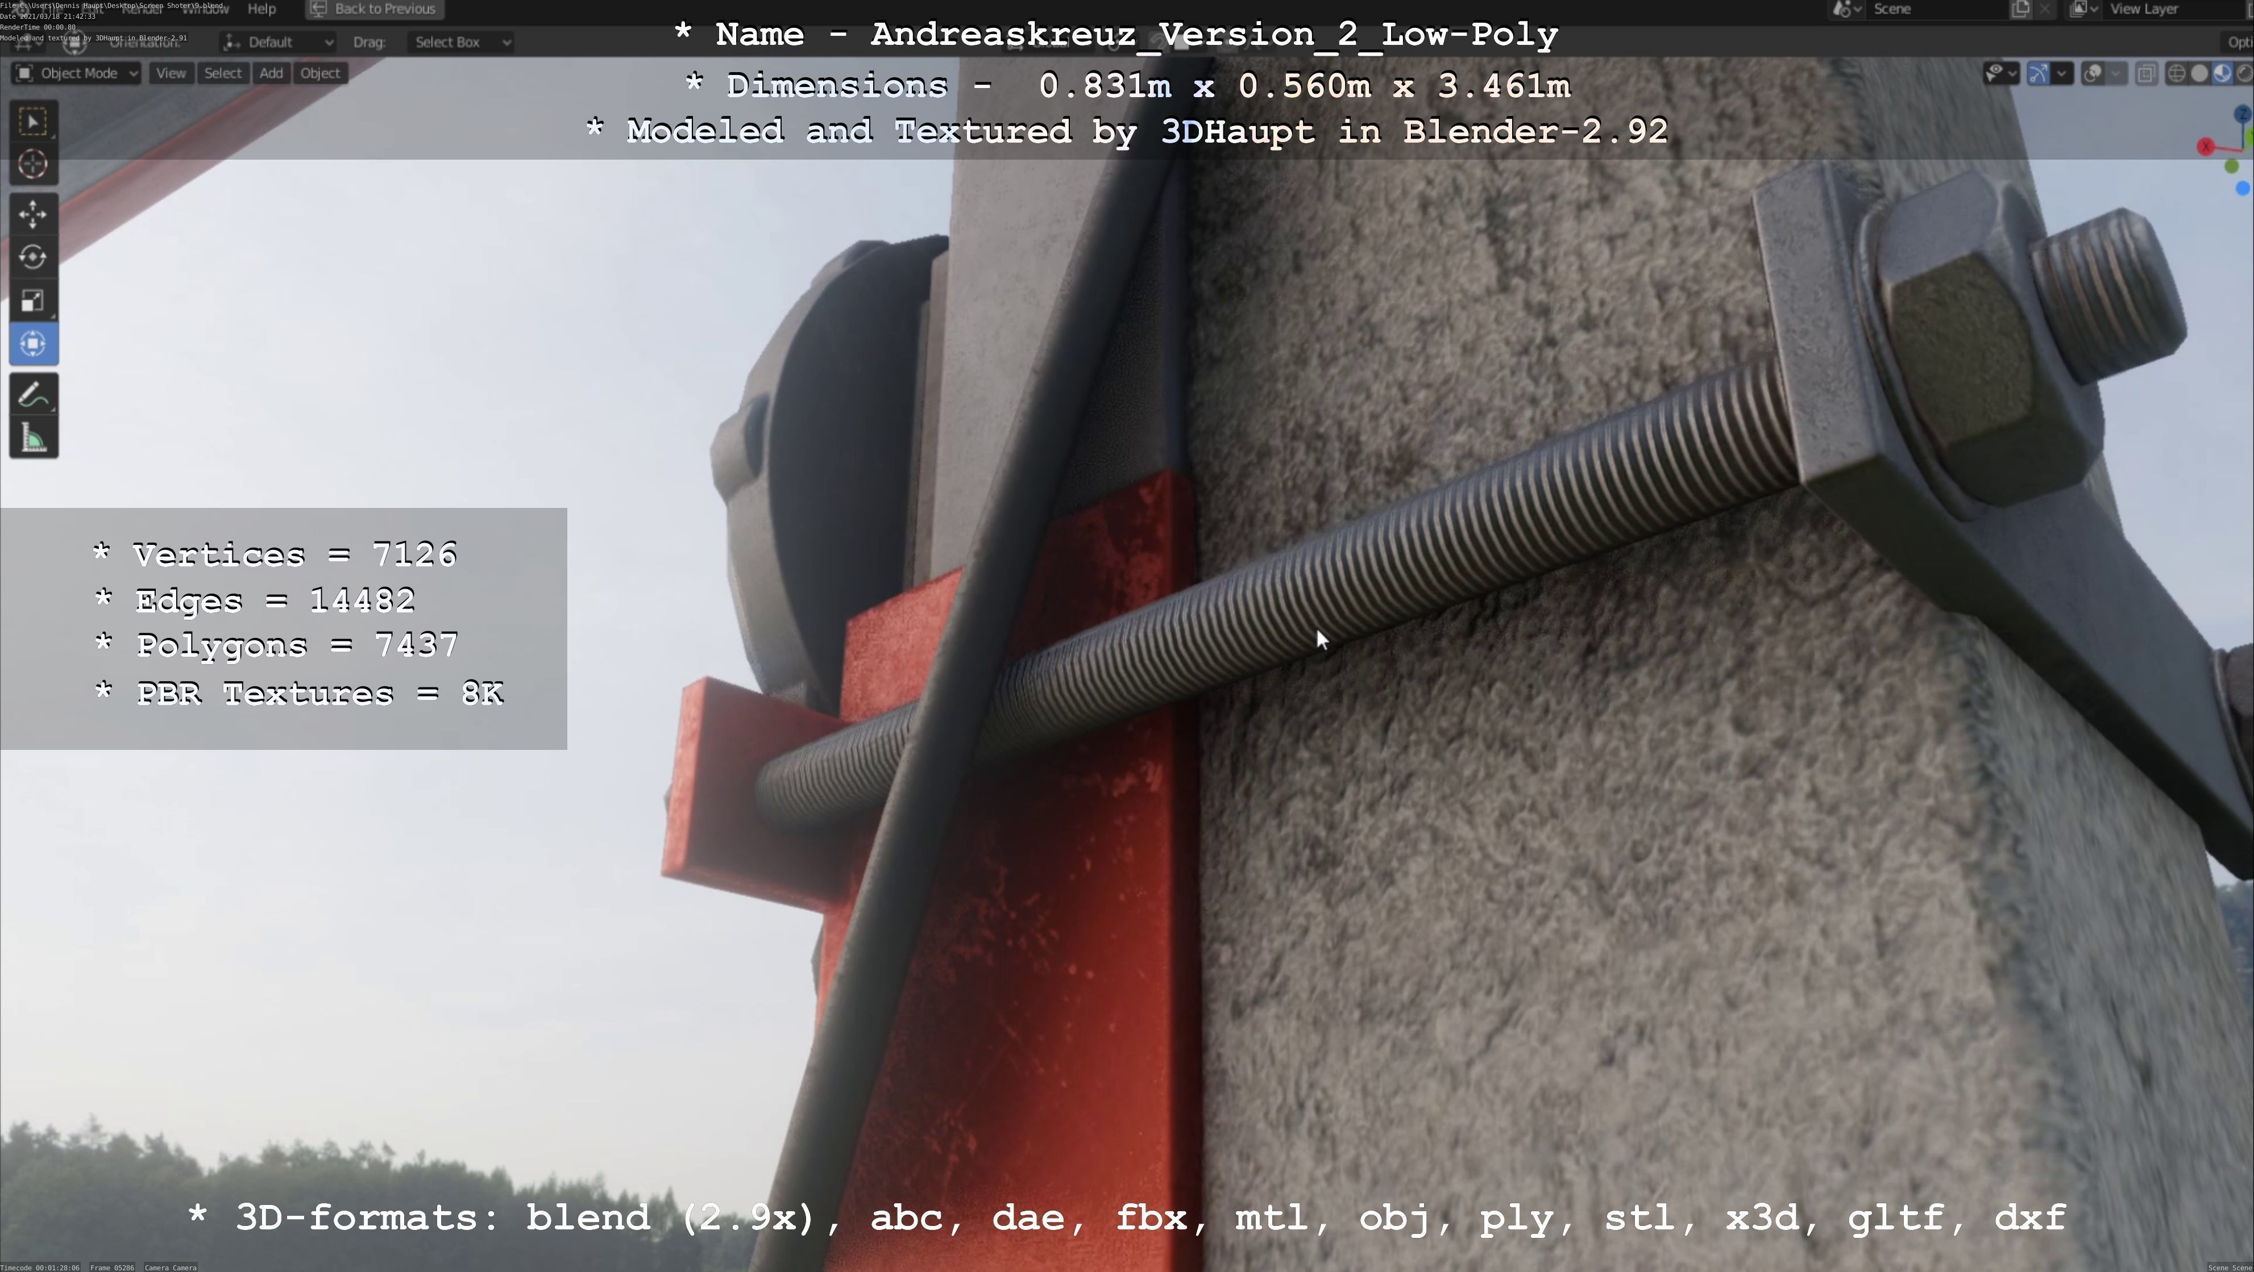Activate the 3D Cursor tool

tap(33, 164)
